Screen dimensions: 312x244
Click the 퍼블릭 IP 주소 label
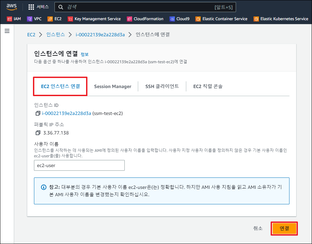(49, 125)
